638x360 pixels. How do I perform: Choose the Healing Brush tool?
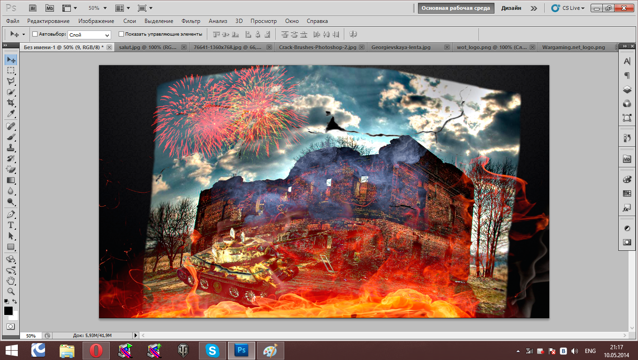coord(11,126)
